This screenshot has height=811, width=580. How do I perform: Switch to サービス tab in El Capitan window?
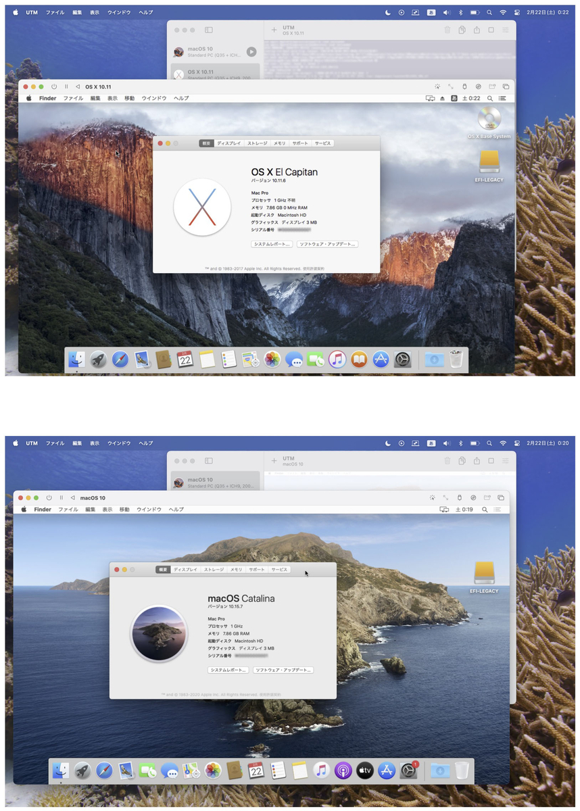pyautogui.click(x=322, y=143)
